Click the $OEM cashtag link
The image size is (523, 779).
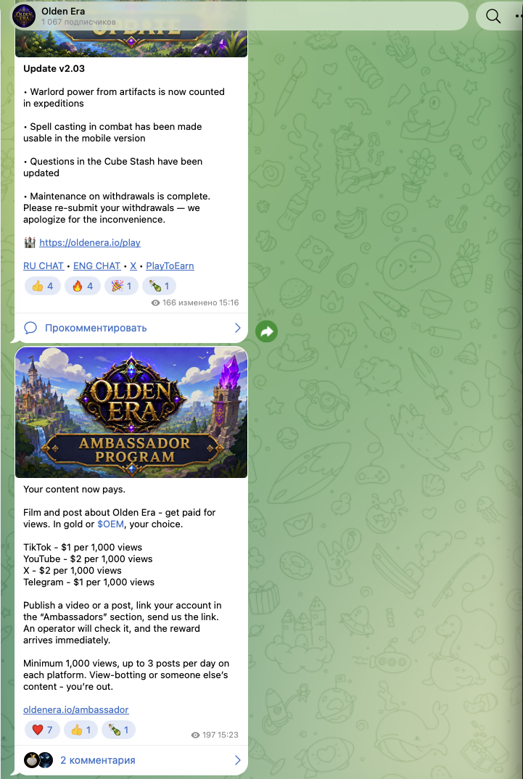pyautogui.click(x=110, y=524)
